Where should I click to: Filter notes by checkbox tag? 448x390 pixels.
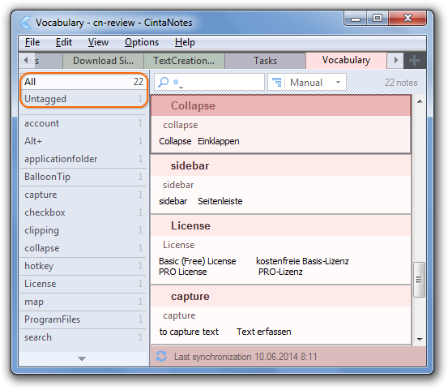83,212
